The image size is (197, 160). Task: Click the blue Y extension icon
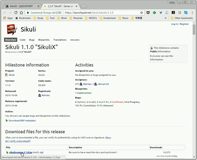[161, 13]
